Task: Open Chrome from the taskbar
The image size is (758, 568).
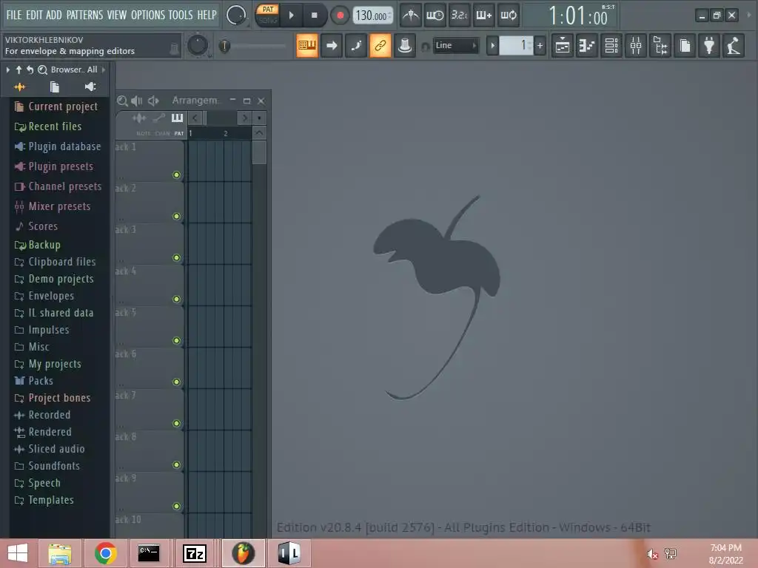Action: 105,553
